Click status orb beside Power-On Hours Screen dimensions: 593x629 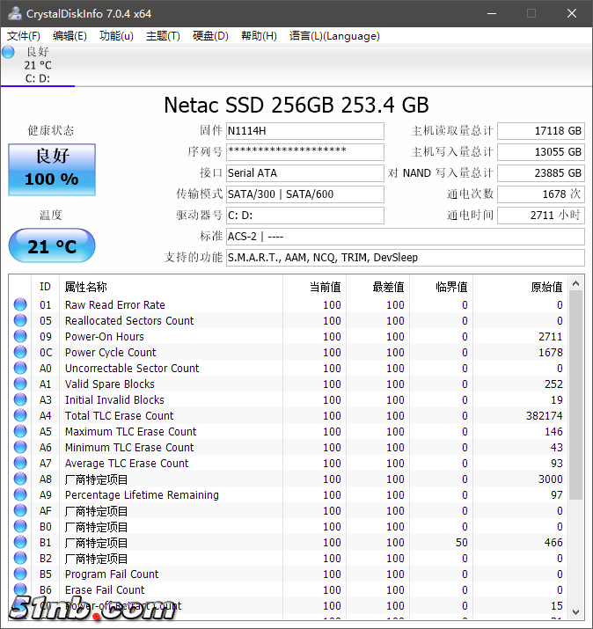20,337
